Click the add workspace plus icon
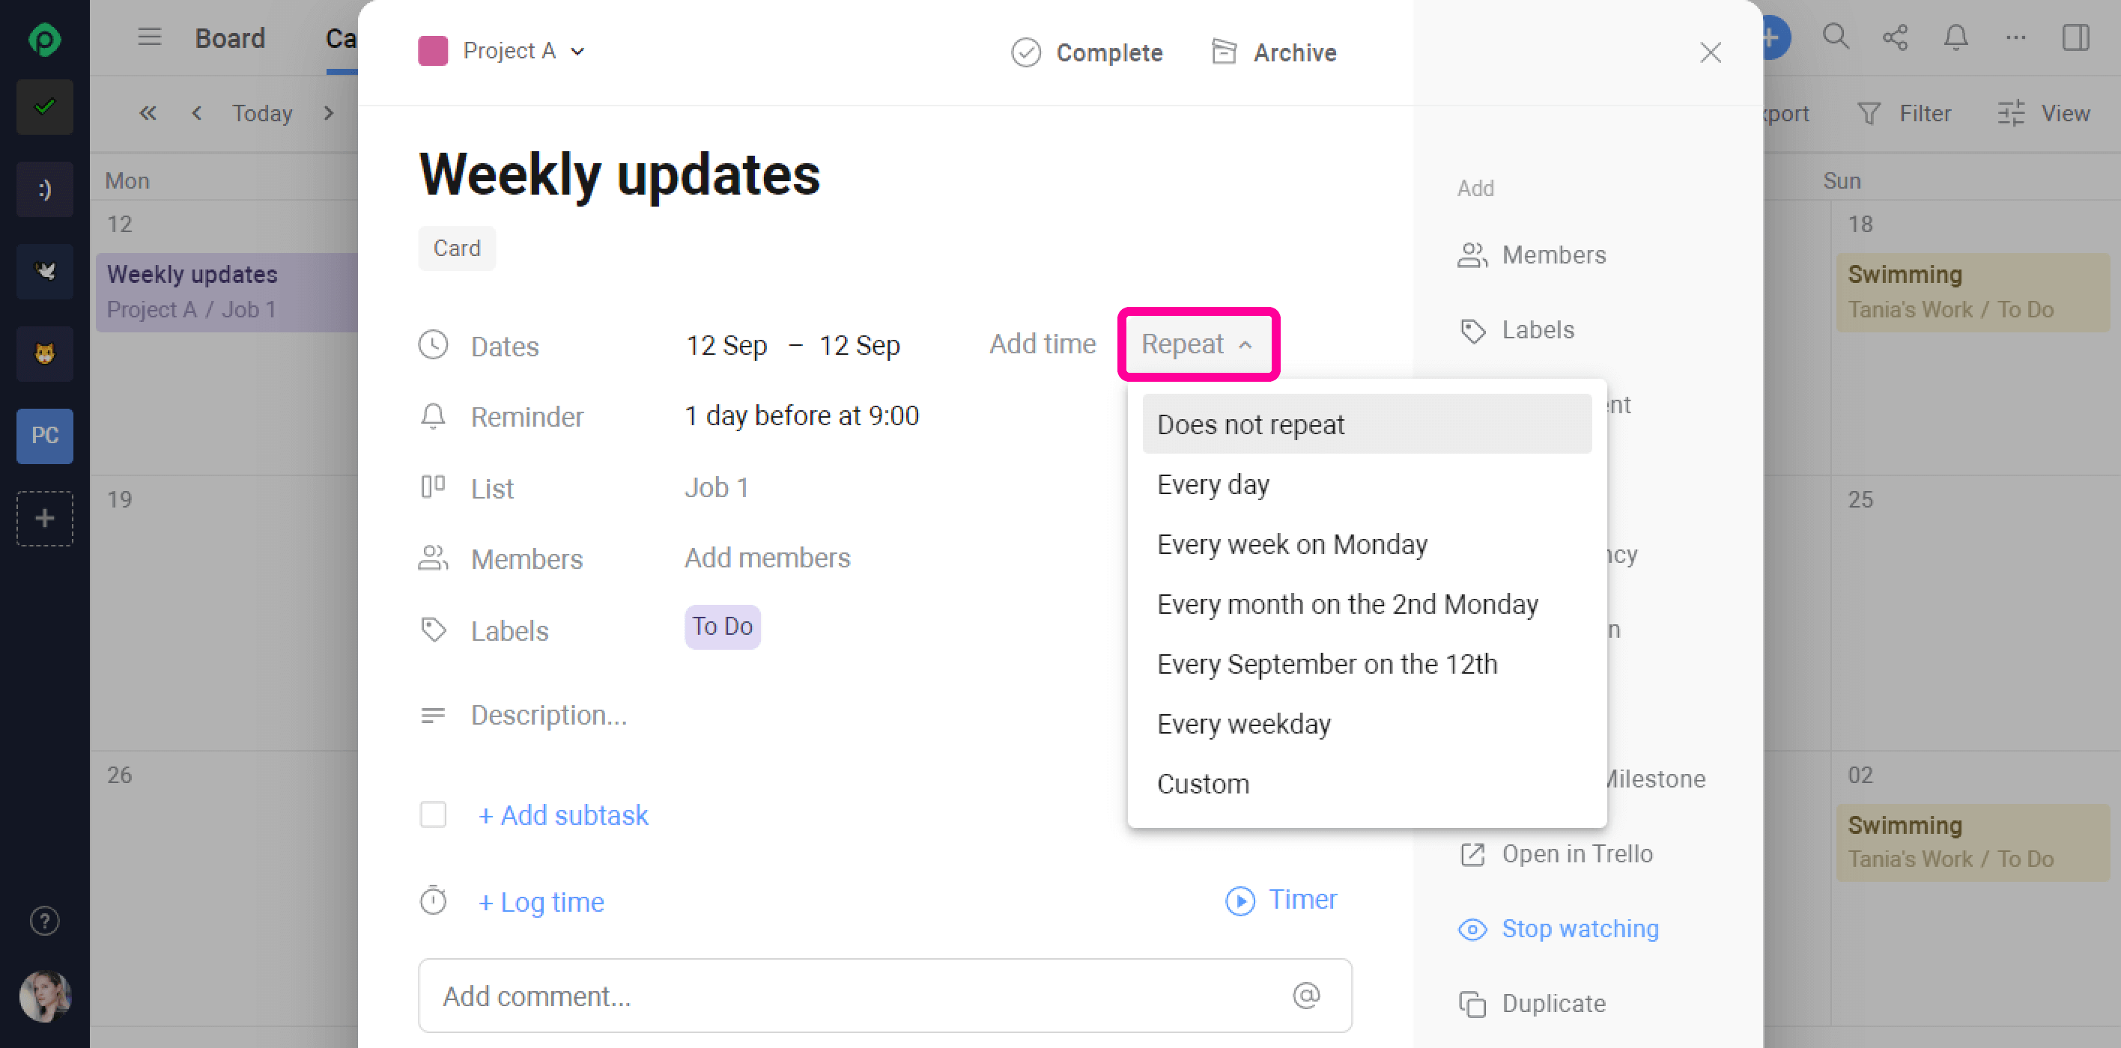 [x=44, y=518]
